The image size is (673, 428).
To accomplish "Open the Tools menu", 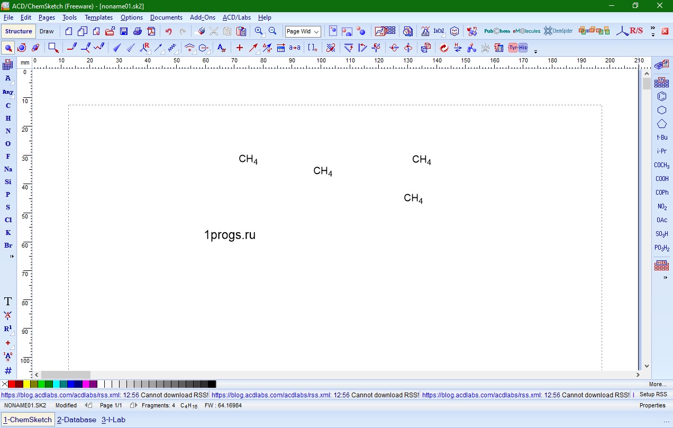I will click(69, 17).
